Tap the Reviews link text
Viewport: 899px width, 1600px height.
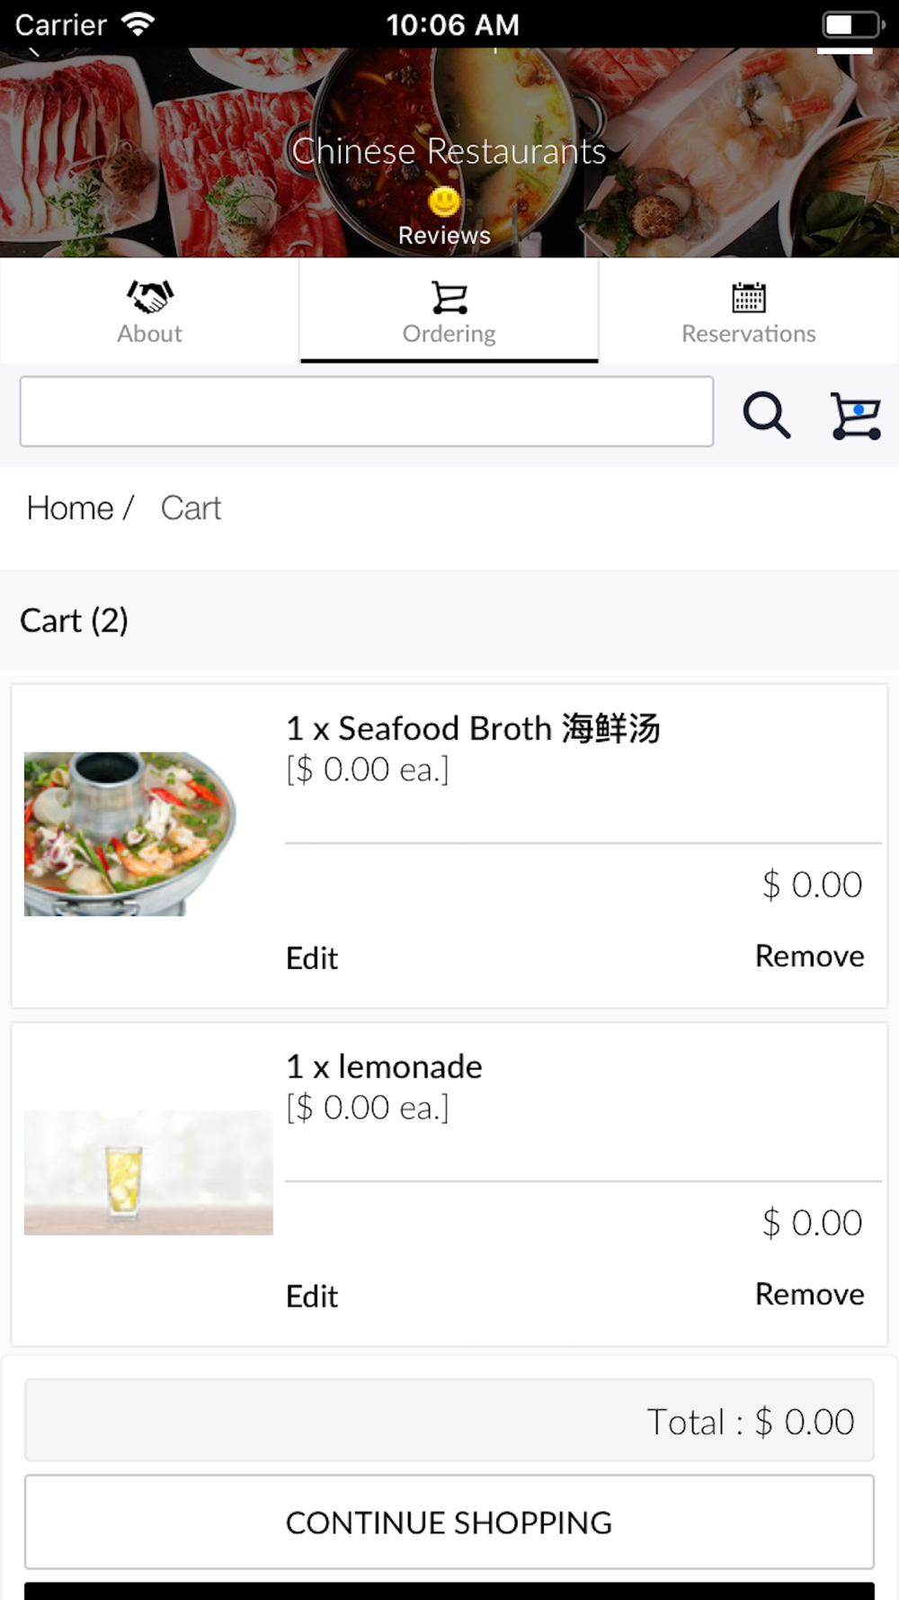click(x=444, y=236)
